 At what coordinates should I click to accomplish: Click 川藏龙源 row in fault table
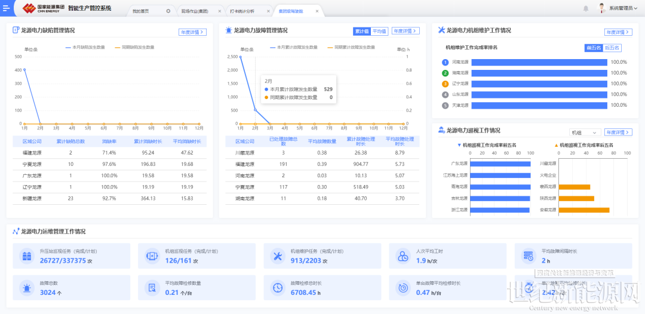click(322, 153)
